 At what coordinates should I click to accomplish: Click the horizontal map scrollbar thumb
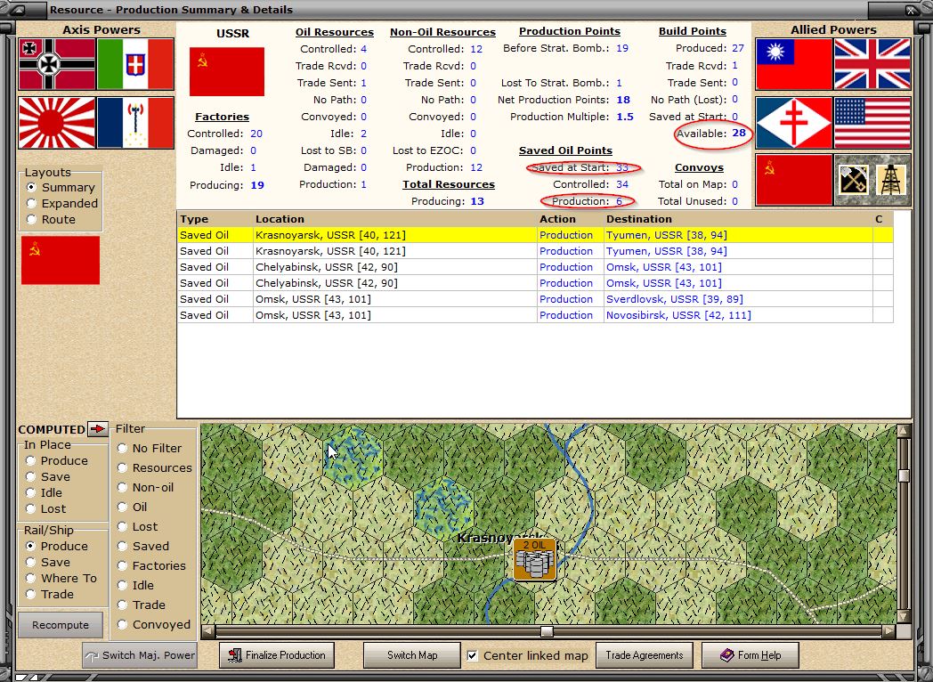tap(547, 631)
